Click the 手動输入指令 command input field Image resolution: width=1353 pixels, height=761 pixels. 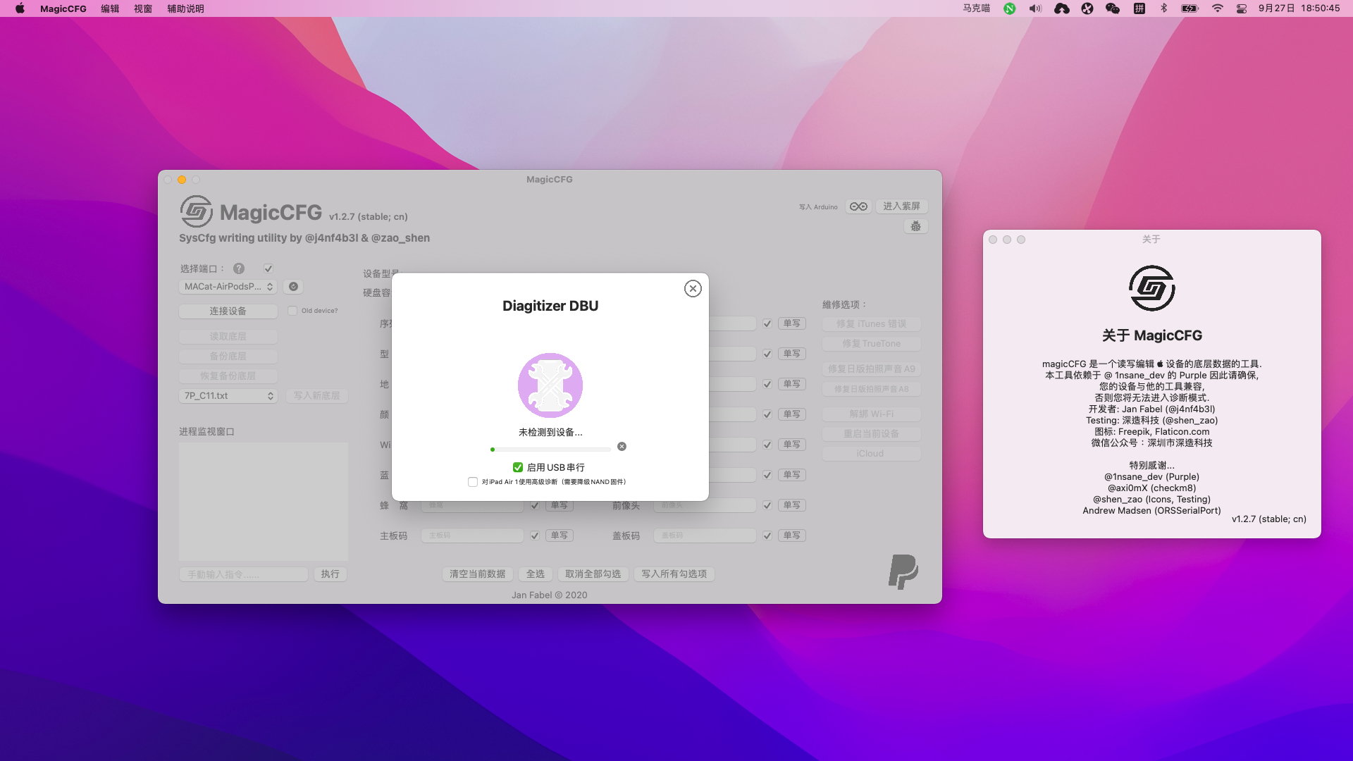tap(244, 574)
